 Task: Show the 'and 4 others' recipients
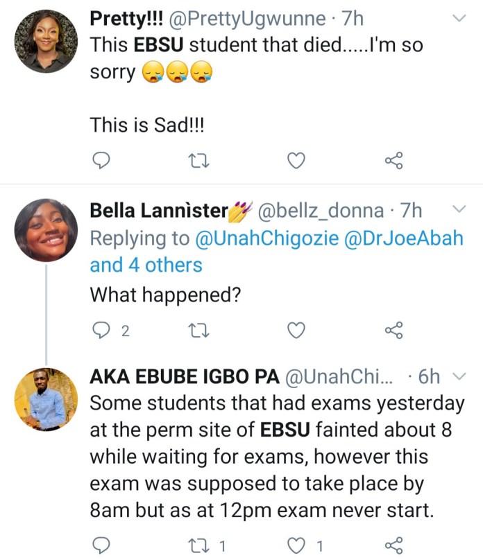pos(146,265)
